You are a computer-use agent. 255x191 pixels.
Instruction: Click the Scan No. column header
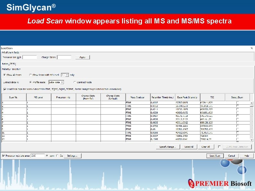(14, 97)
